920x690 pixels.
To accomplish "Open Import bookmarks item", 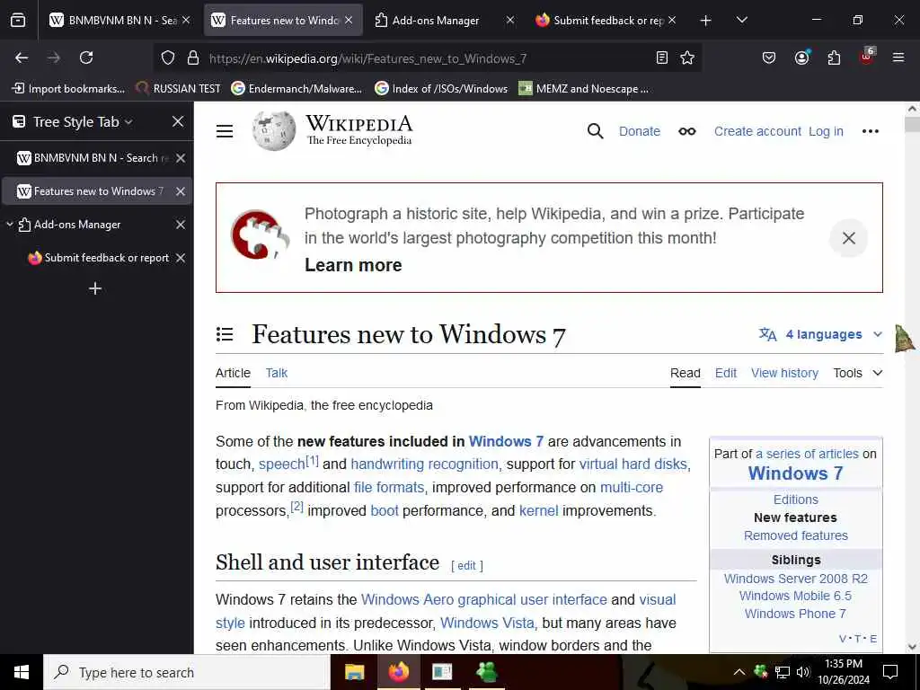I will point(68,89).
